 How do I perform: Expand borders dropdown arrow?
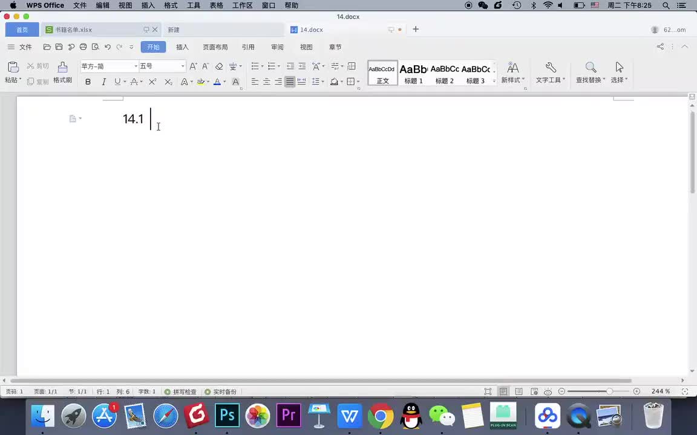click(x=358, y=82)
